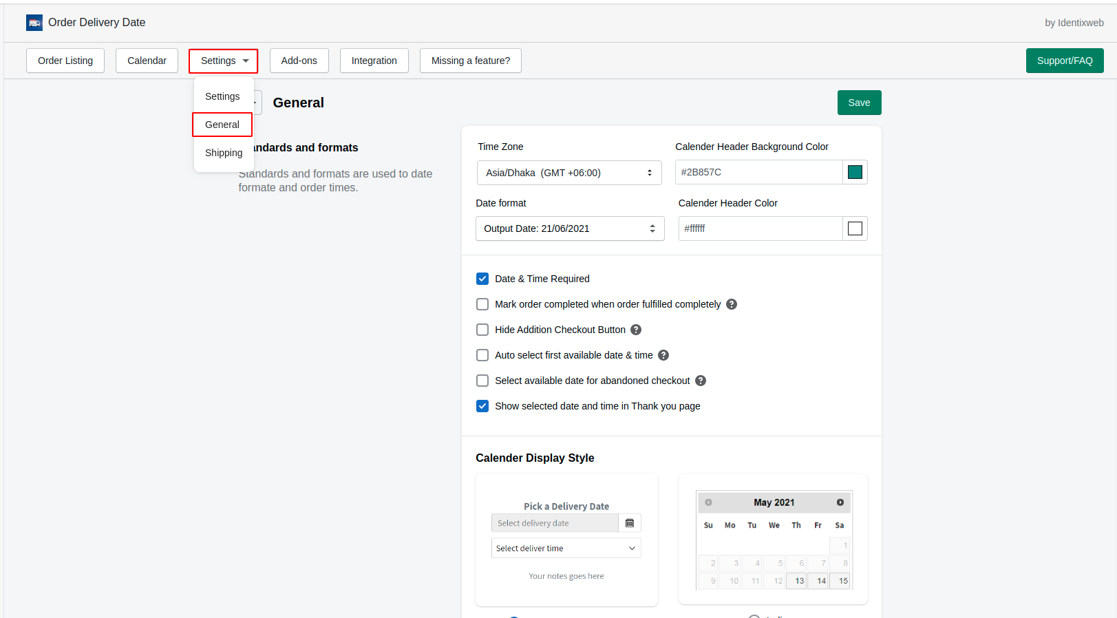The height and width of the screenshot is (618, 1117).
Task: Open the Add-ons tab
Action: pyautogui.click(x=299, y=61)
